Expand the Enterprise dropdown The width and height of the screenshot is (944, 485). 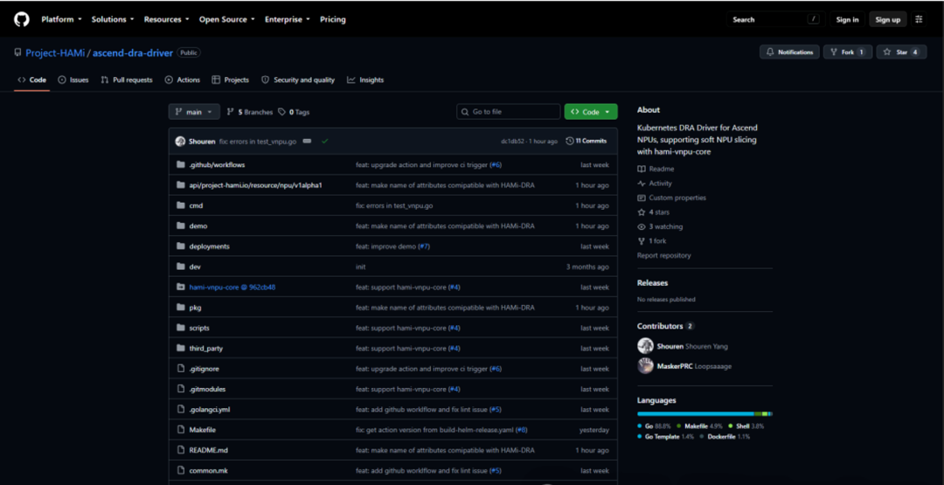pyautogui.click(x=288, y=19)
